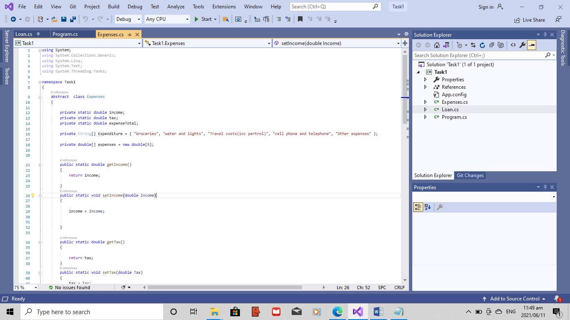Click Add to Source Control in status bar
Viewport: 570px width, 320px height.
point(515,298)
